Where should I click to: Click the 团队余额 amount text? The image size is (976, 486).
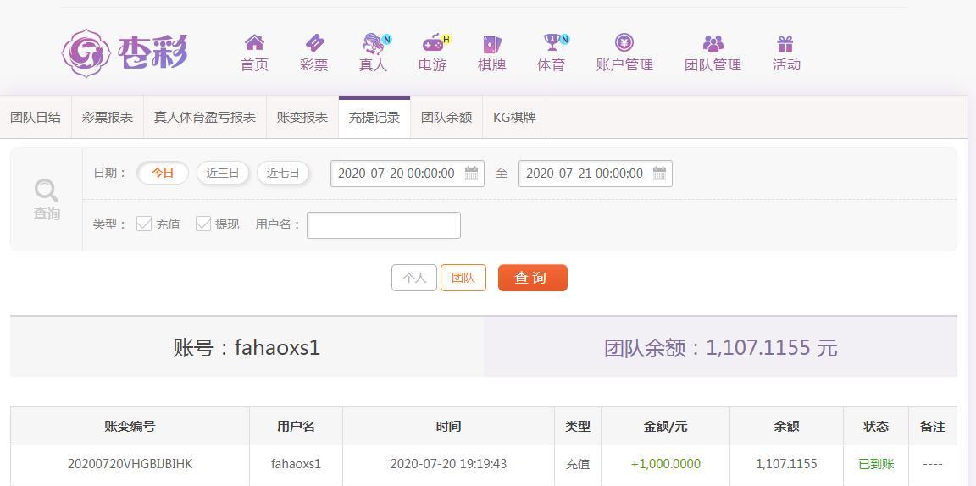point(720,347)
